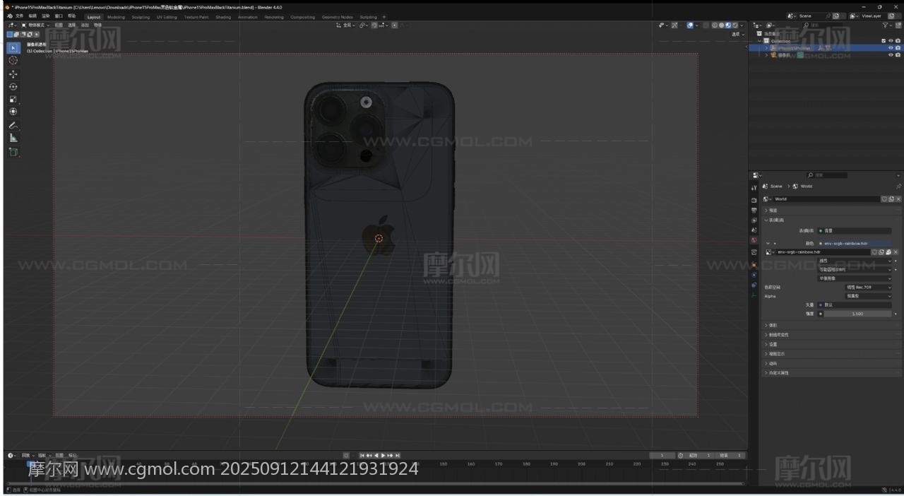Open the Alpha mode dropdown
This screenshot has width=904, height=496.
coord(868,296)
